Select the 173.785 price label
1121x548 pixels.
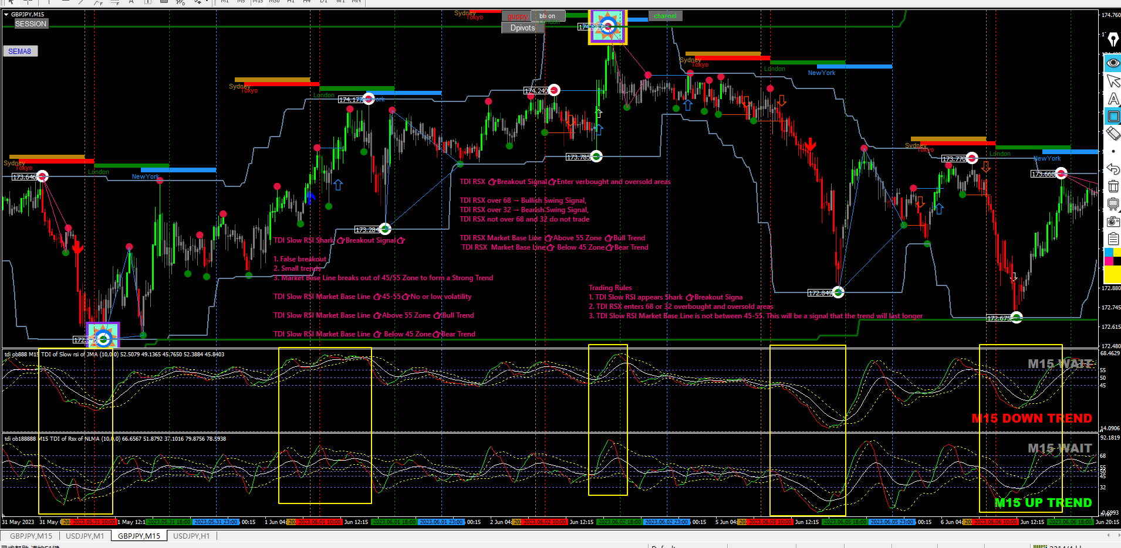coord(578,157)
